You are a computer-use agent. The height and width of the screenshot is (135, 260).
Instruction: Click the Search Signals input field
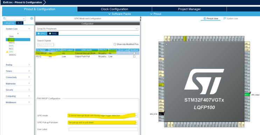(45, 45)
